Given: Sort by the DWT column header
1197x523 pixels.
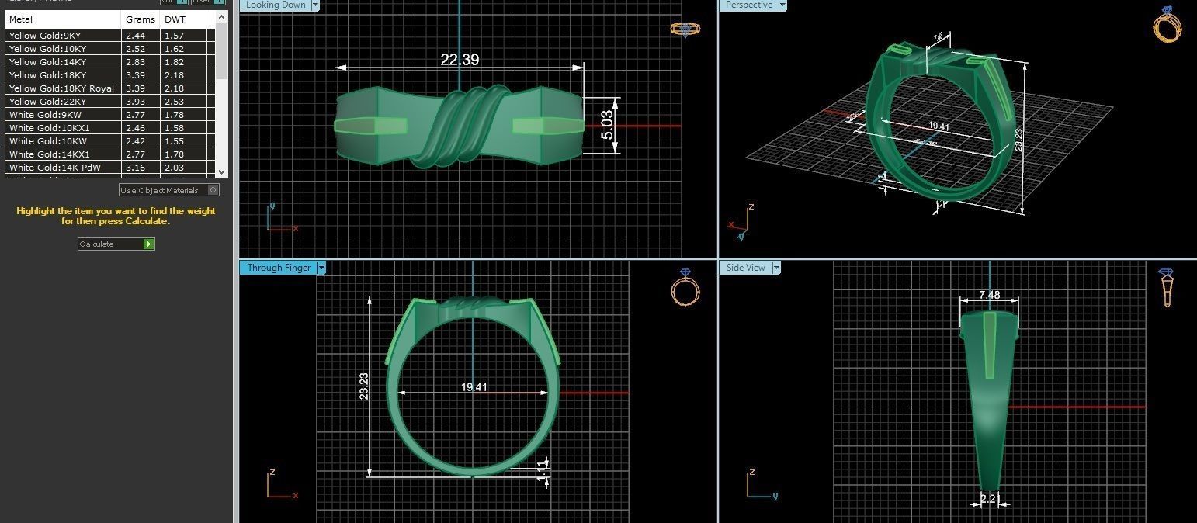Looking at the screenshot, I should point(184,19).
